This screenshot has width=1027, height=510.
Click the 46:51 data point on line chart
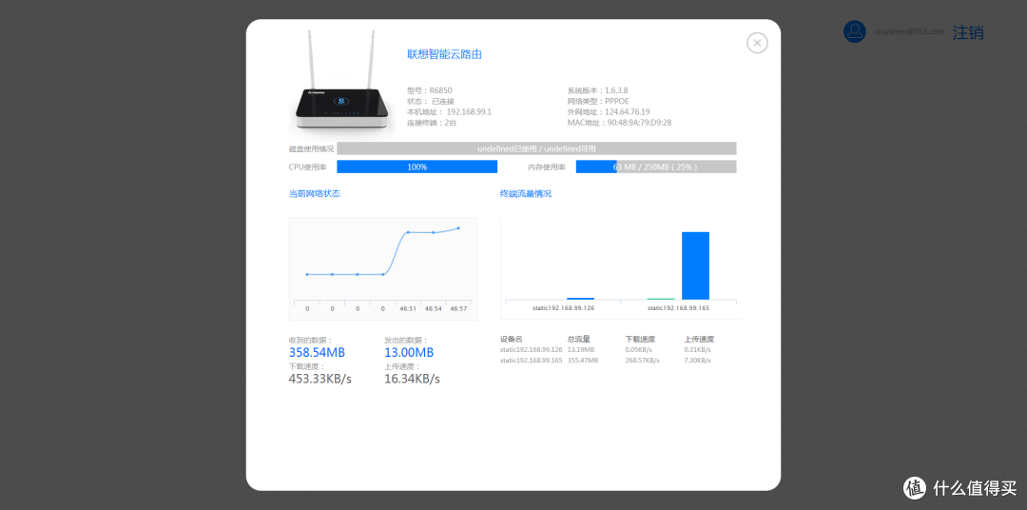click(408, 232)
